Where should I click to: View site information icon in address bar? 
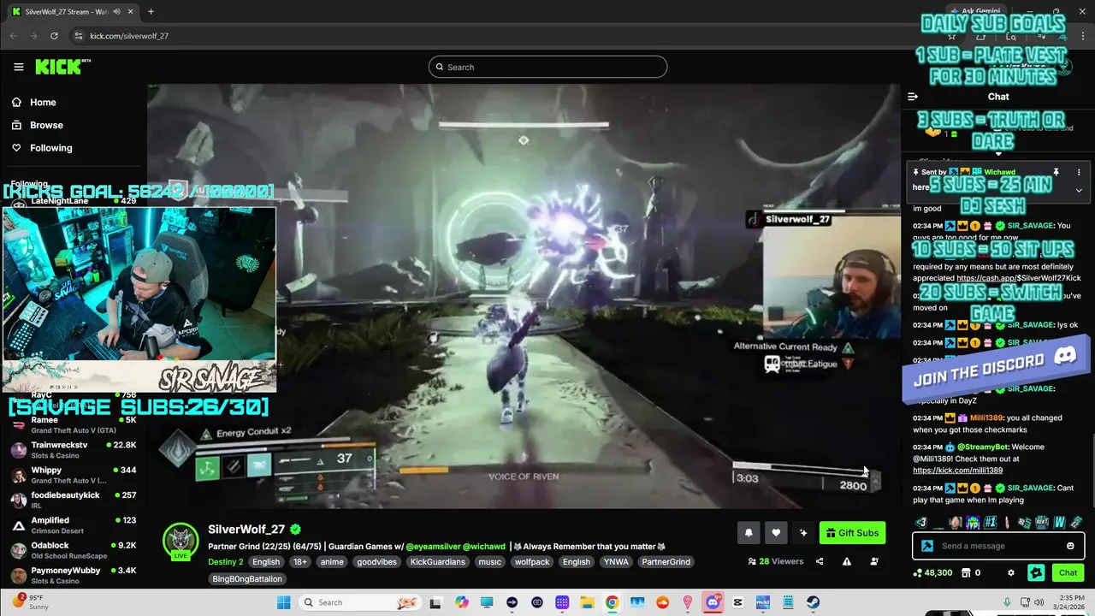tap(79, 36)
